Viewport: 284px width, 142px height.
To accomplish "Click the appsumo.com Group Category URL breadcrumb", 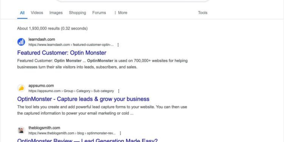I will (x=71, y=91).
